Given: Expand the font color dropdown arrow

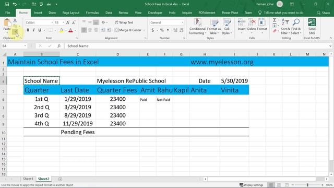Looking at the screenshot, I should coord(75,30).
